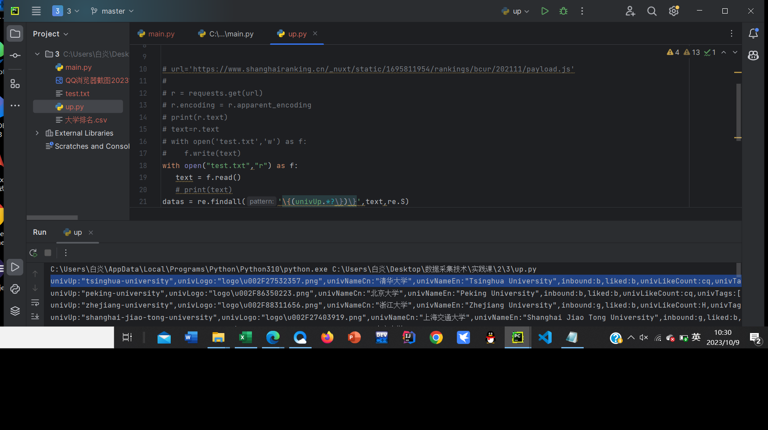768x430 pixels.
Task: Place cursor on line 21 findall code
Action: click(285, 201)
